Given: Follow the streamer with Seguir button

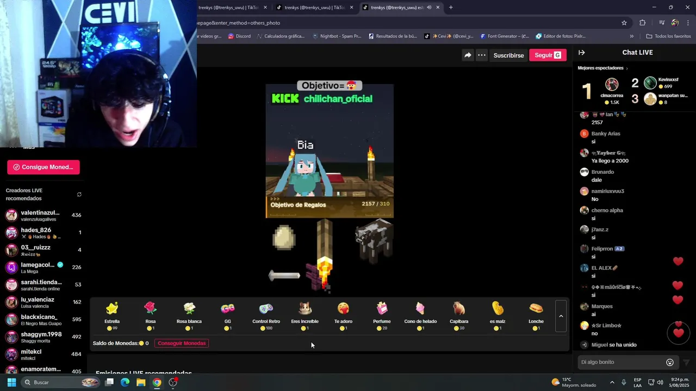Looking at the screenshot, I should coord(548,55).
